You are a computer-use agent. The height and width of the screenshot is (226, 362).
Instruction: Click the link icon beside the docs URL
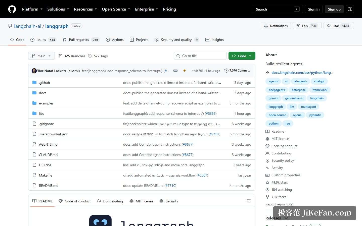pyautogui.click(x=267, y=73)
